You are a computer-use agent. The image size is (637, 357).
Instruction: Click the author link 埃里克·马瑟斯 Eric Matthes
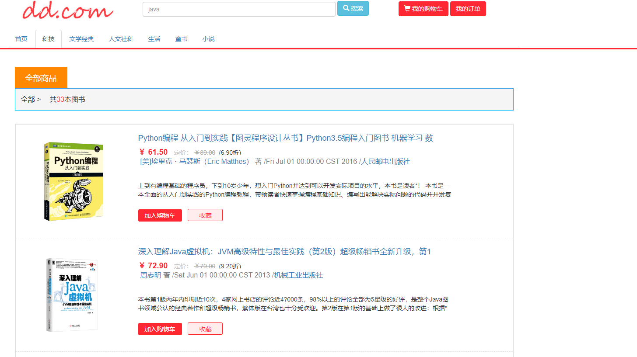(195, 162)
